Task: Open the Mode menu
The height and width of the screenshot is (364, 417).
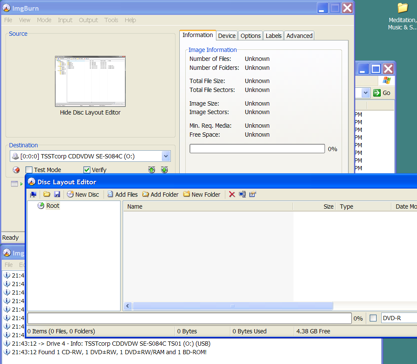Action: click(44, 20)
